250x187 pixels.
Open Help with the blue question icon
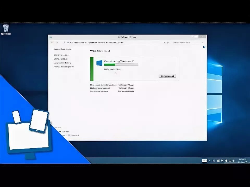point(204,47)
